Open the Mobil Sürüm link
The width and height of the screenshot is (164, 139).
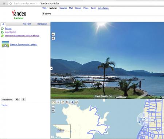click(x=11, y=32)
